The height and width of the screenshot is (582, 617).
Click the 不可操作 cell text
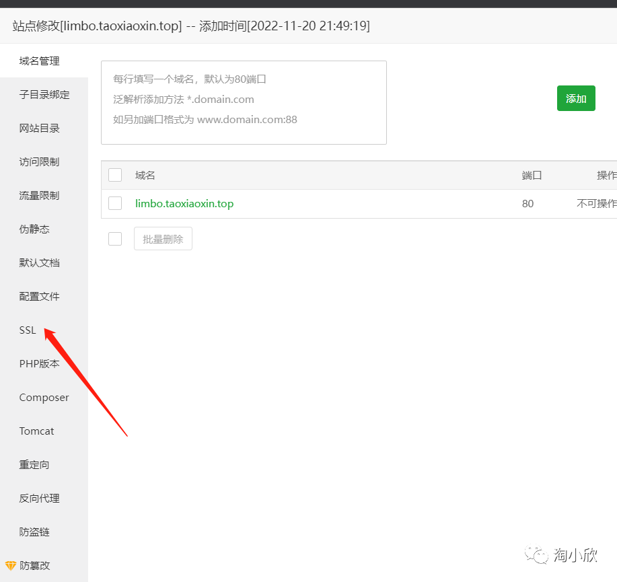pyautogui.click(x=597, y=203)
